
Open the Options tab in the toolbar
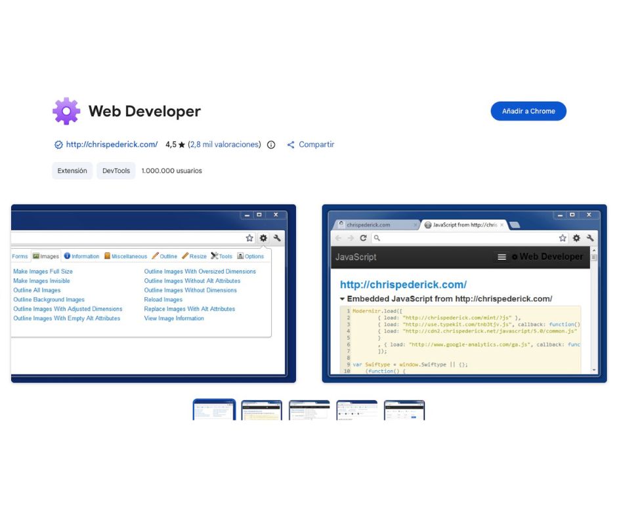click(x=253, y=256)
